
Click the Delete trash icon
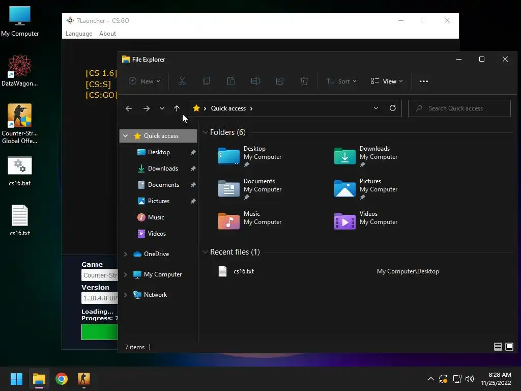(x=304, y=81)
